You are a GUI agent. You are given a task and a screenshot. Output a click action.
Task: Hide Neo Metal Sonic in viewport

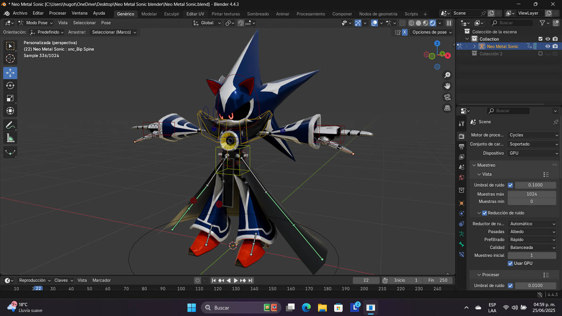click(548, 46)
